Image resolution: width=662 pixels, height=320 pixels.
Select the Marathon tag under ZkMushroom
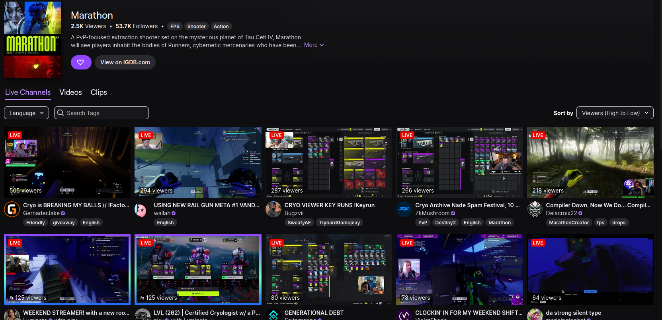tap(500, 223)
